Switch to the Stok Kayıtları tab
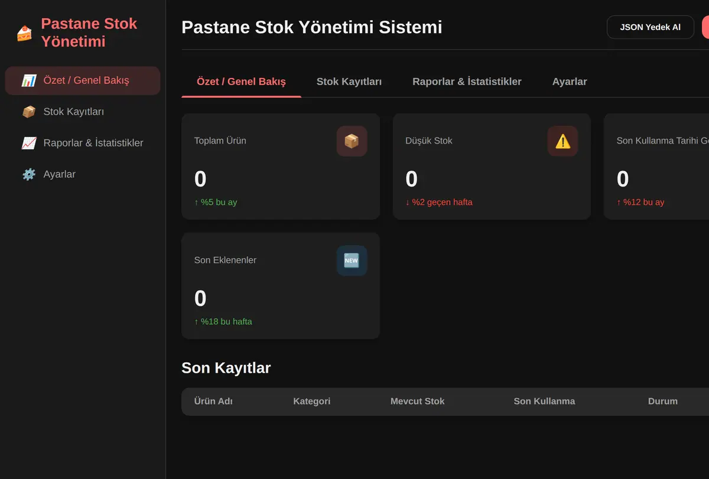Image resolution: width=709 pixels, height=479 pixels. tap(349, 82)
